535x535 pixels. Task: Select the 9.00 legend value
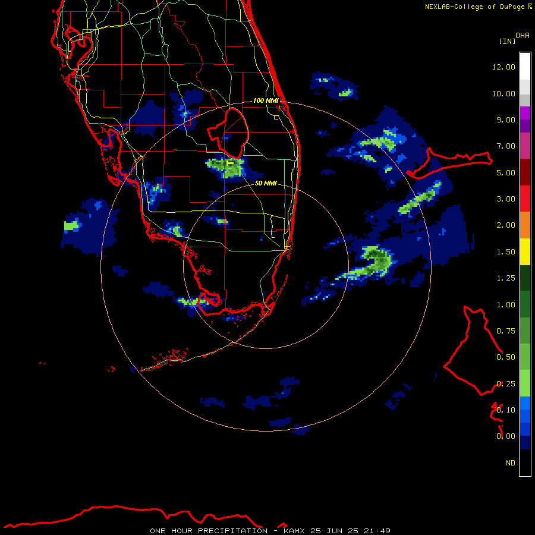point(506,119)
